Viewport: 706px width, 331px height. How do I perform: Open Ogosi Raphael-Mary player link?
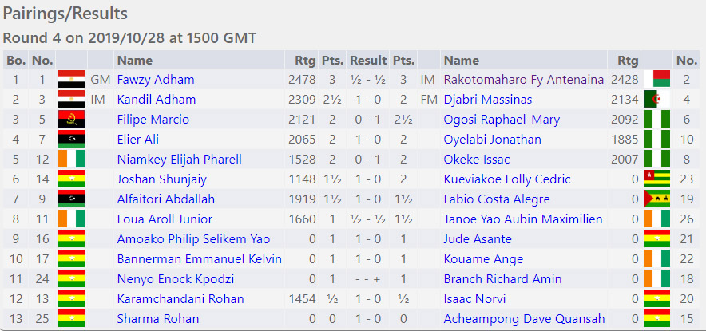coord(502,120)
